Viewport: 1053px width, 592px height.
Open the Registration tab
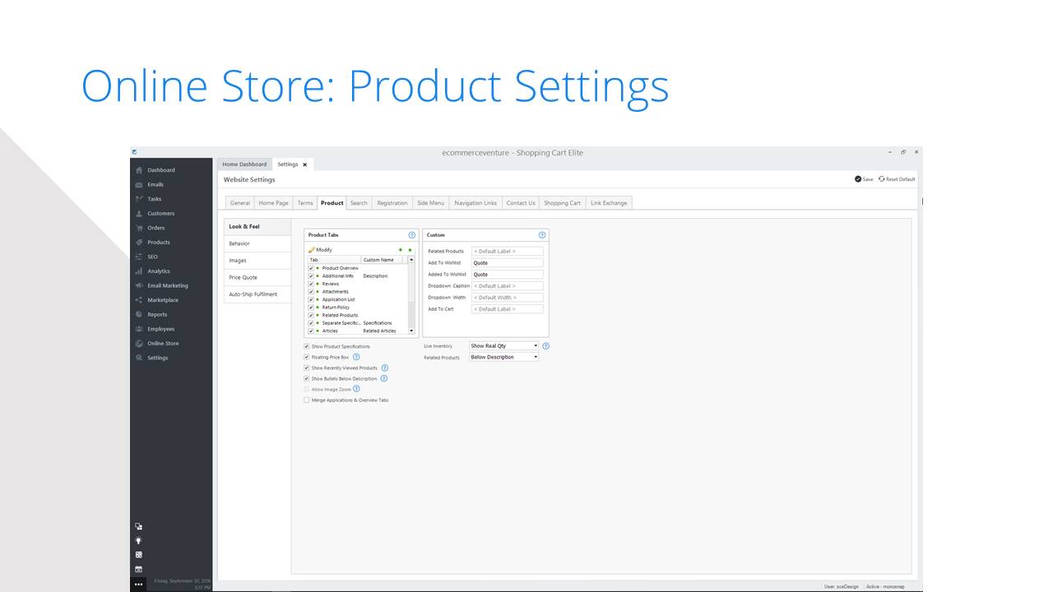click(392, 203)
